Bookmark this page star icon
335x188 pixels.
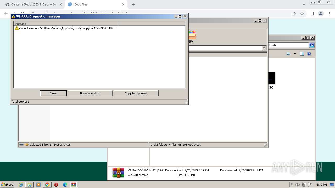(302, 14)
